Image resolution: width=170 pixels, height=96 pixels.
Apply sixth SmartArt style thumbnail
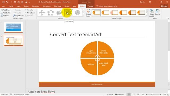pyautogui.click(x=141, y=13)
